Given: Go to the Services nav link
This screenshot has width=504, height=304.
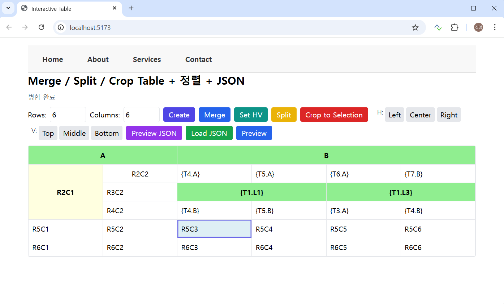Looking at the screenshot, I should [147, 59].
